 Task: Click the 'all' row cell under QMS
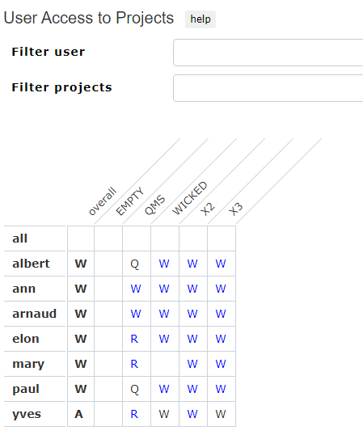[x=137, y=238]
